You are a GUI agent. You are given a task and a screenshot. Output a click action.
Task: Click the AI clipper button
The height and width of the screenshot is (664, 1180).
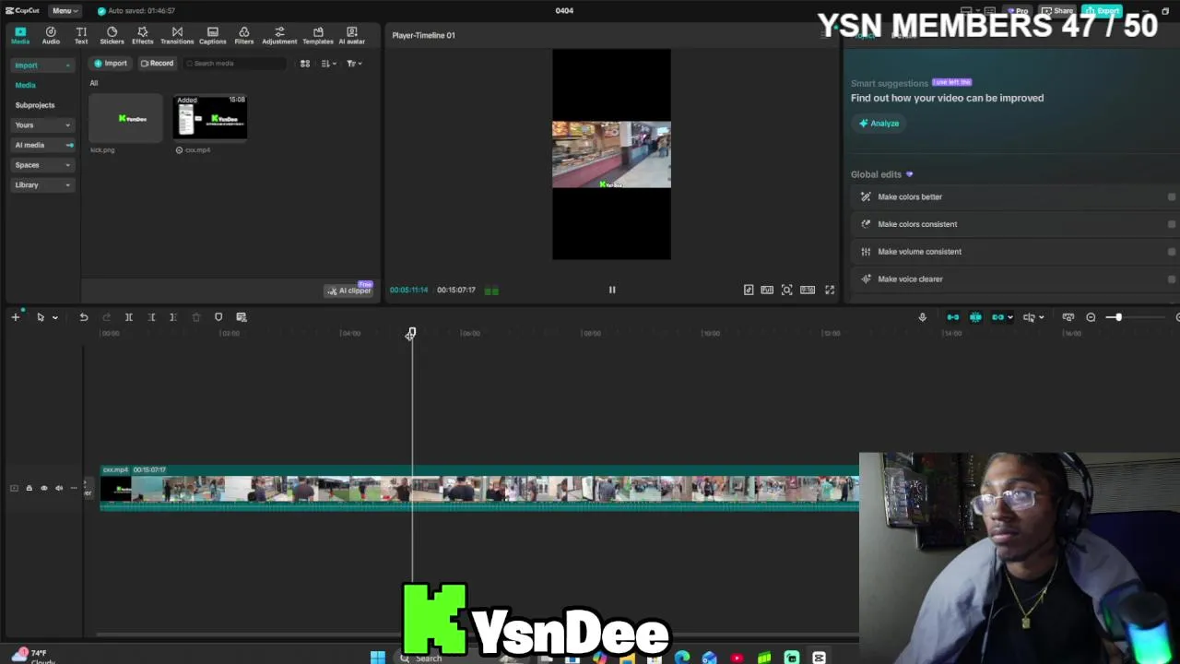348,290
